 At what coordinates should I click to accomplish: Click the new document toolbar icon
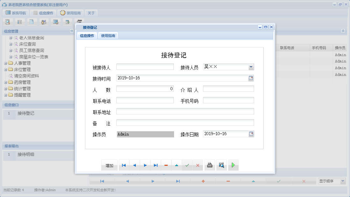pos(32,22)
